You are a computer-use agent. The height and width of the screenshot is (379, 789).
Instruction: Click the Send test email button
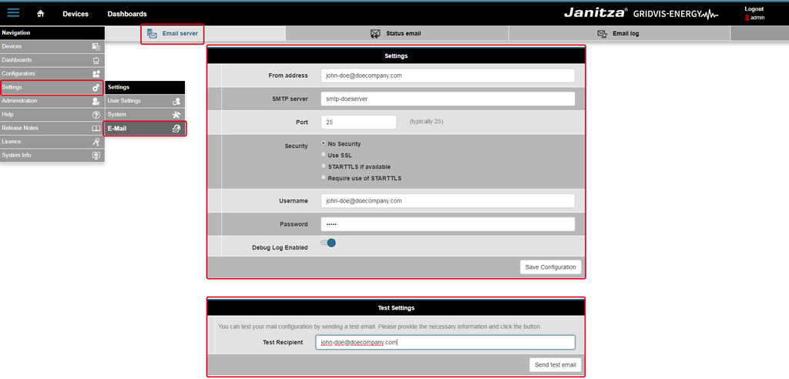tap(555, 364)
